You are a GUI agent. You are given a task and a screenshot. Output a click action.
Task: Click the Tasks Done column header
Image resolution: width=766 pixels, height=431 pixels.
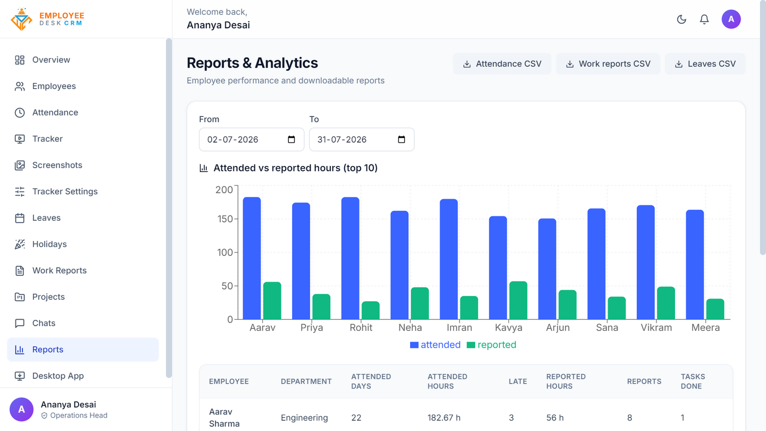(x=693, y=382)
